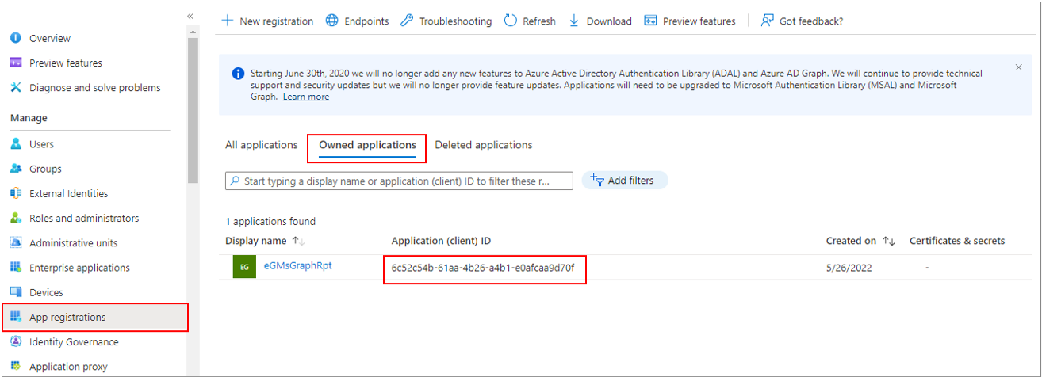This screenshot has height=377, width=1042.
Task: Dismiss the ADAL deprecation banner
Action: [1019, 67]
